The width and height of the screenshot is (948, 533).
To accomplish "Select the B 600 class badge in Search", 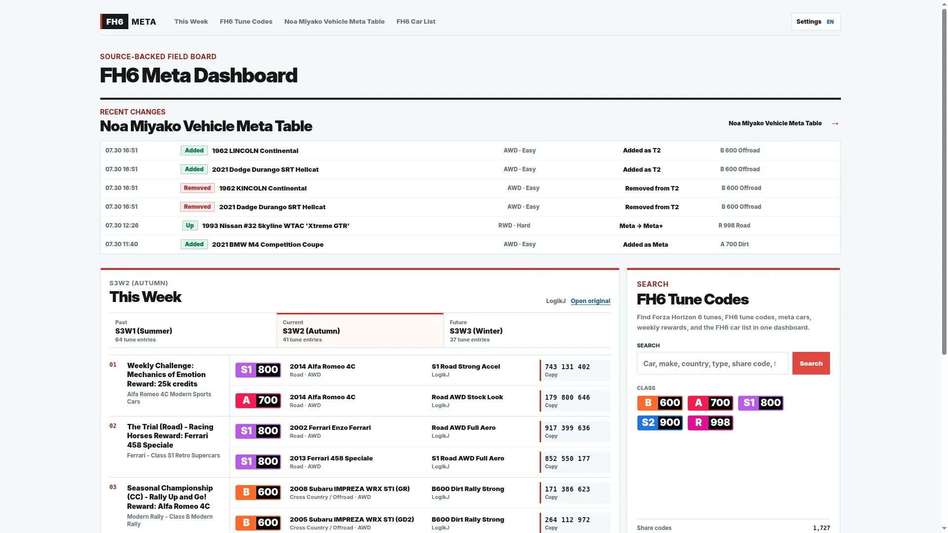I will click(660, 403).
